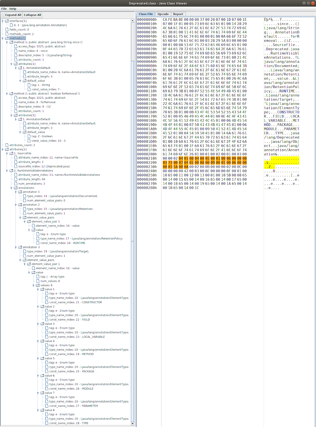Select const_name_index: 25 - PACKAGE row
This screenshot has height=427, width=316.
click(72, 371)
